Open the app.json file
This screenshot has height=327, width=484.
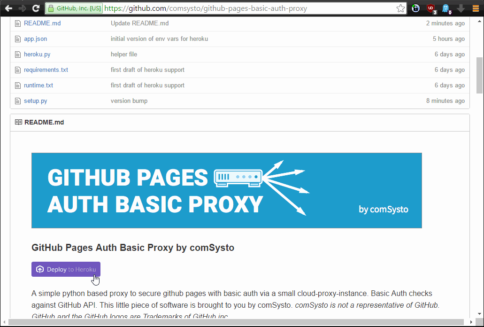click(36, 39)
